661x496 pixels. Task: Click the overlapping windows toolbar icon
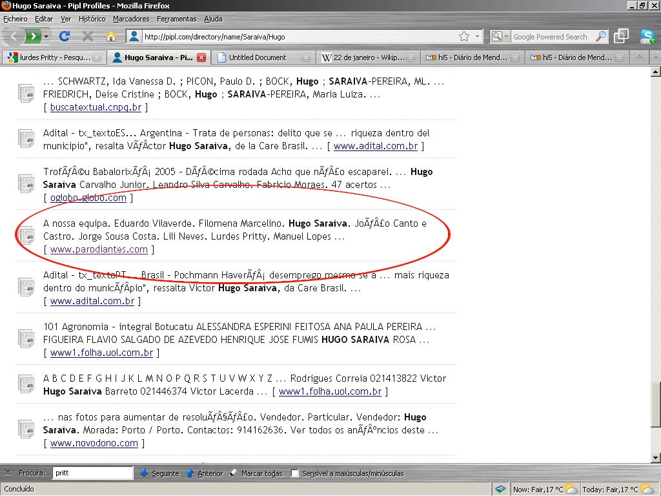[x=621, y=36]
